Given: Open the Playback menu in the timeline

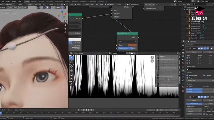Looking at the screenshot, I should click(3, 110).
